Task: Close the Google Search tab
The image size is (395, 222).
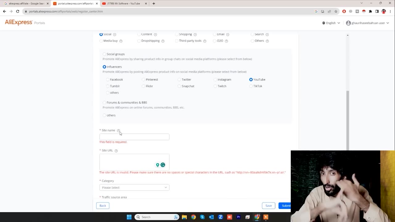Action: [48, 4]
